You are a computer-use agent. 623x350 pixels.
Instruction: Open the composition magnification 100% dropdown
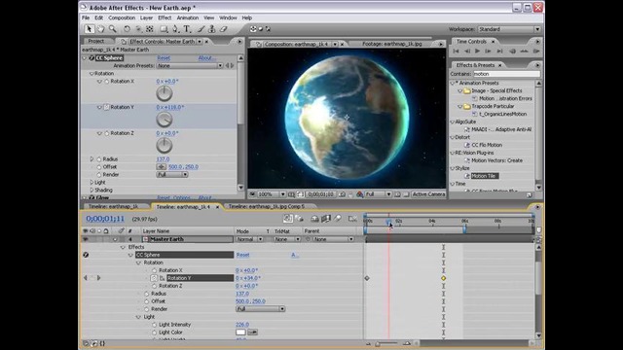coord(272,194)
